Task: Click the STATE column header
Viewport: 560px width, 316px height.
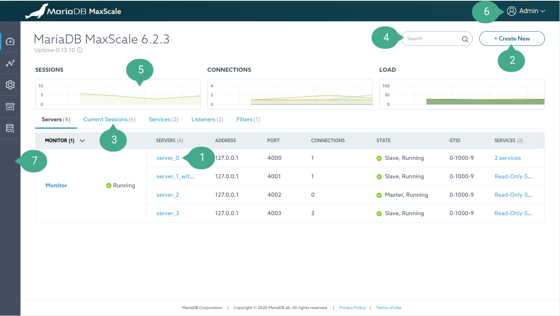Action: [383, 141]
